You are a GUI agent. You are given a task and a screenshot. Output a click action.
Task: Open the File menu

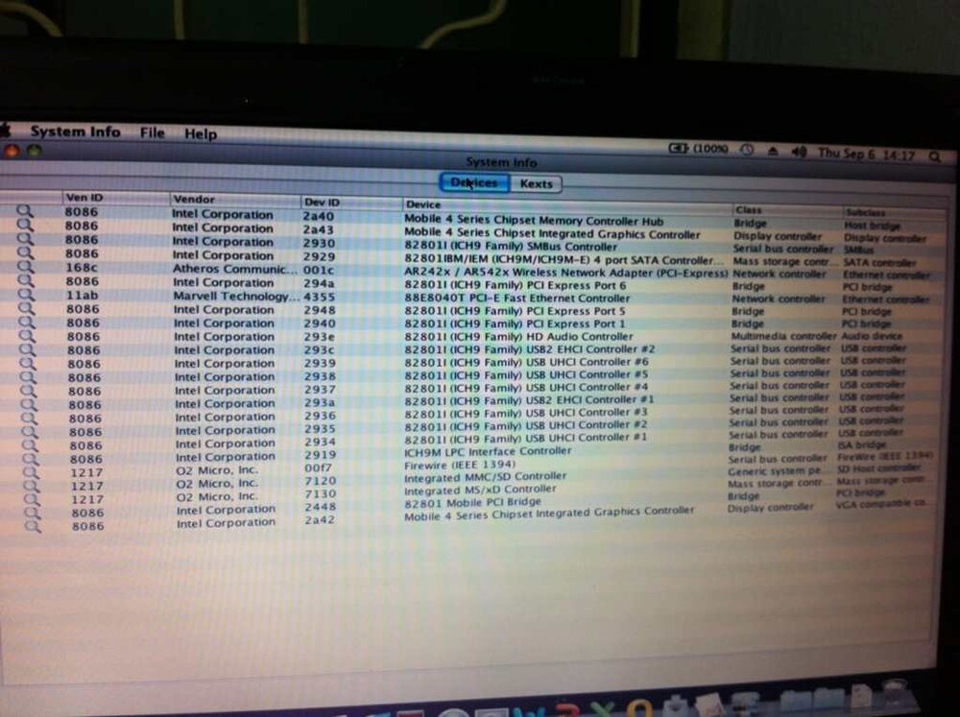[x=152, y=132]
